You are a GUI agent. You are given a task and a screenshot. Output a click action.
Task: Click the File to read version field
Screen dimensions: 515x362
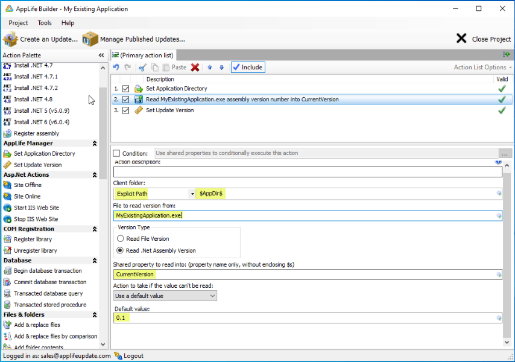coord(308,215)
